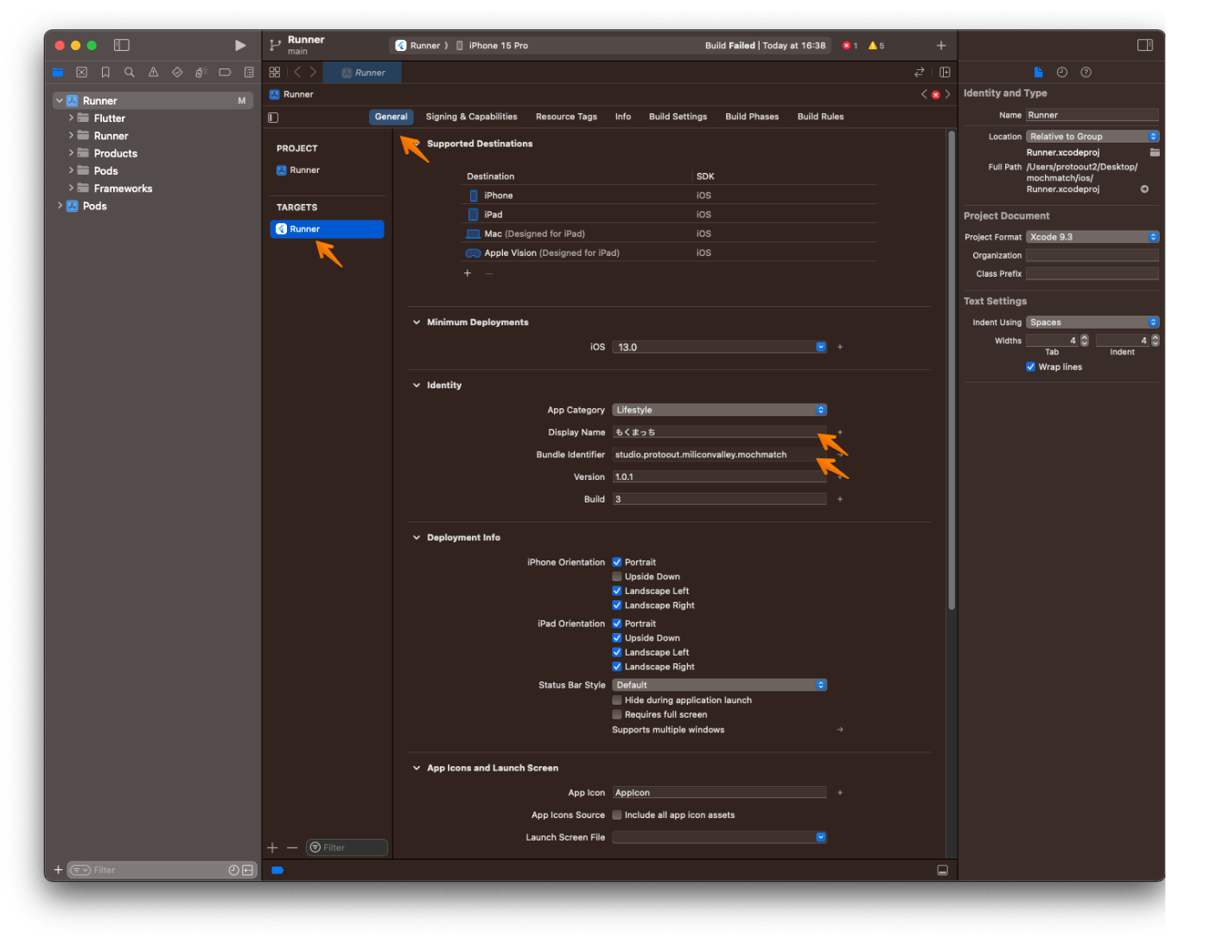Viewport: 1210px width, 940px height.
Task: Reveal full path in Finder arrow
Action: (1144, 189)
